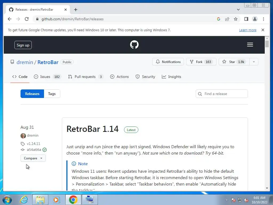
Task: Open the dremin owner link
Action: [25, 62]
